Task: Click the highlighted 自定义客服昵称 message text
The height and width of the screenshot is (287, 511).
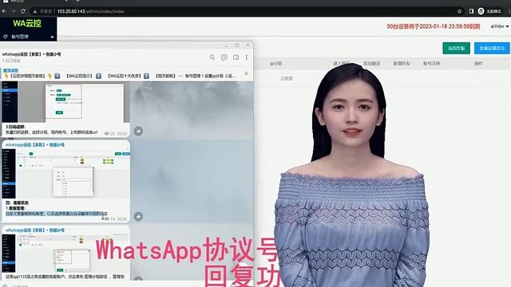Action: [57, 214]
